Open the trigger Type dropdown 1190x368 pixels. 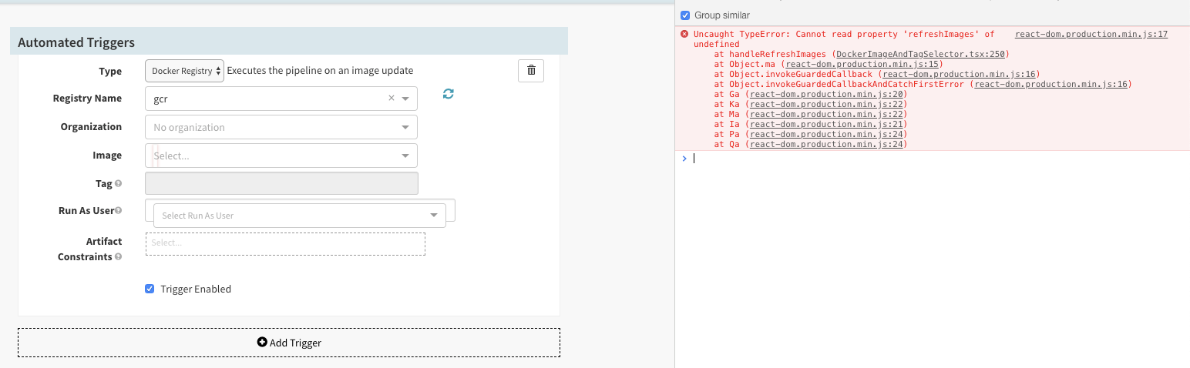(184, 71)
